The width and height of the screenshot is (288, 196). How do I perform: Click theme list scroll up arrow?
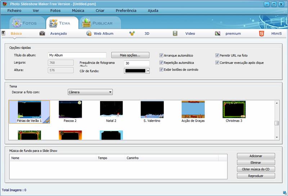(x=277, y=103)
